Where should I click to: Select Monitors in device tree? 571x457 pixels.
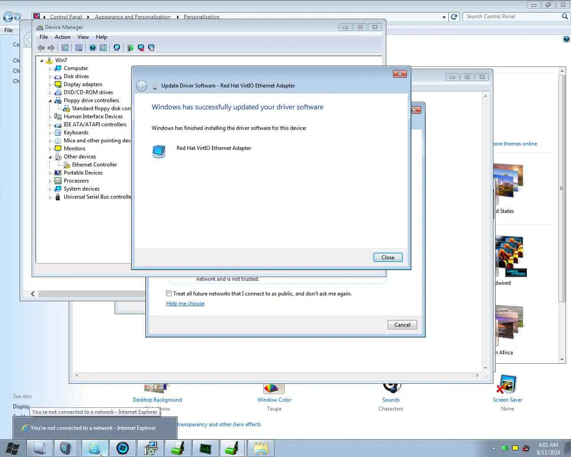click(x=74, y=149)
